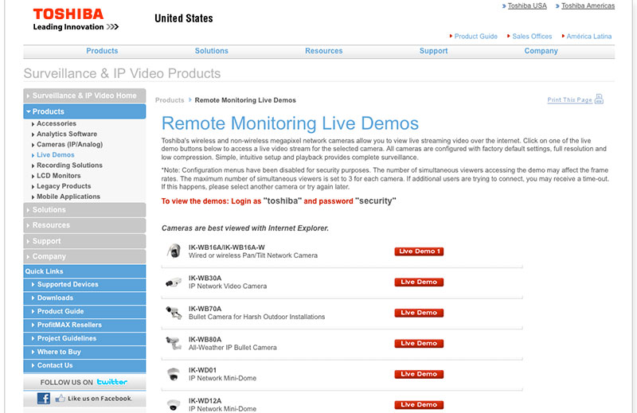The image size is (637, 413).
Task: Collapse the Products sidebar section
Action: 84,111
